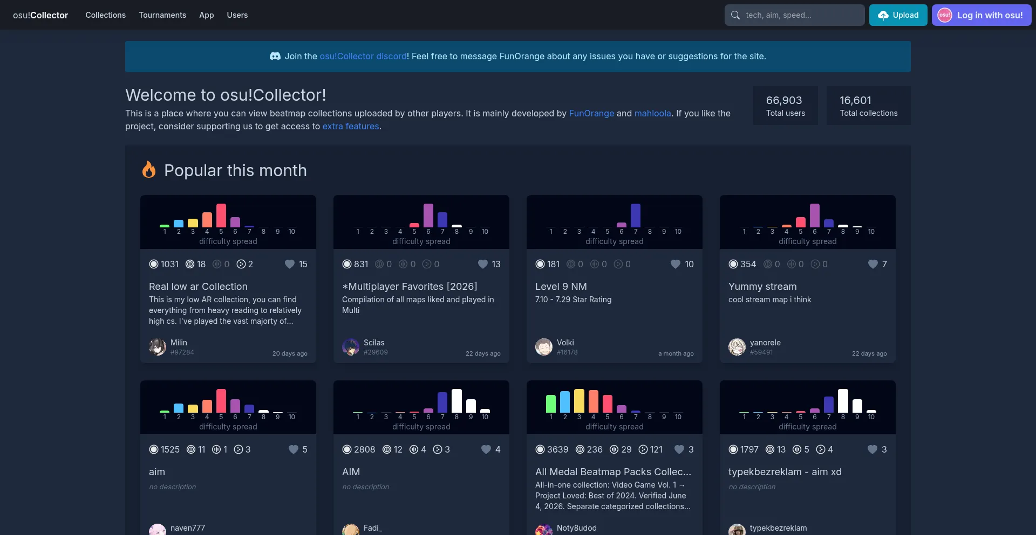Open the App nav item

(207, 15)
